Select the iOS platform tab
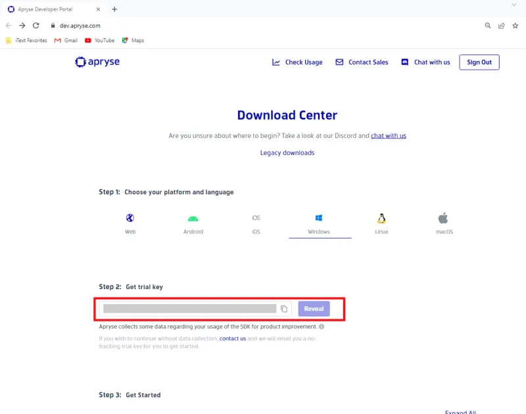The image size is (526, 414). 256,223
